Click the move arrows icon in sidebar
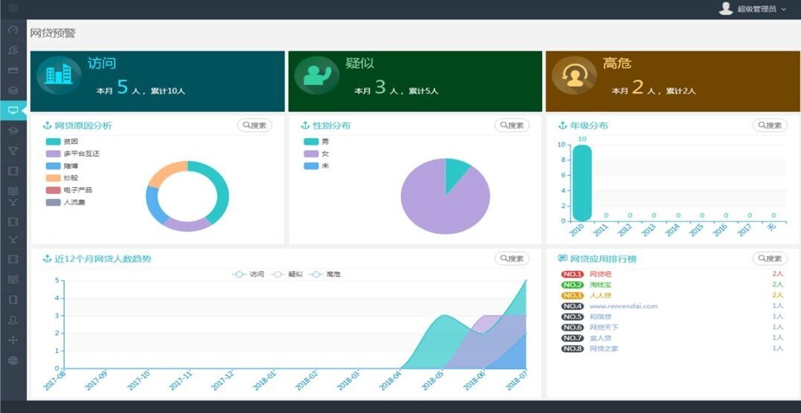 [x=13, y=340]
